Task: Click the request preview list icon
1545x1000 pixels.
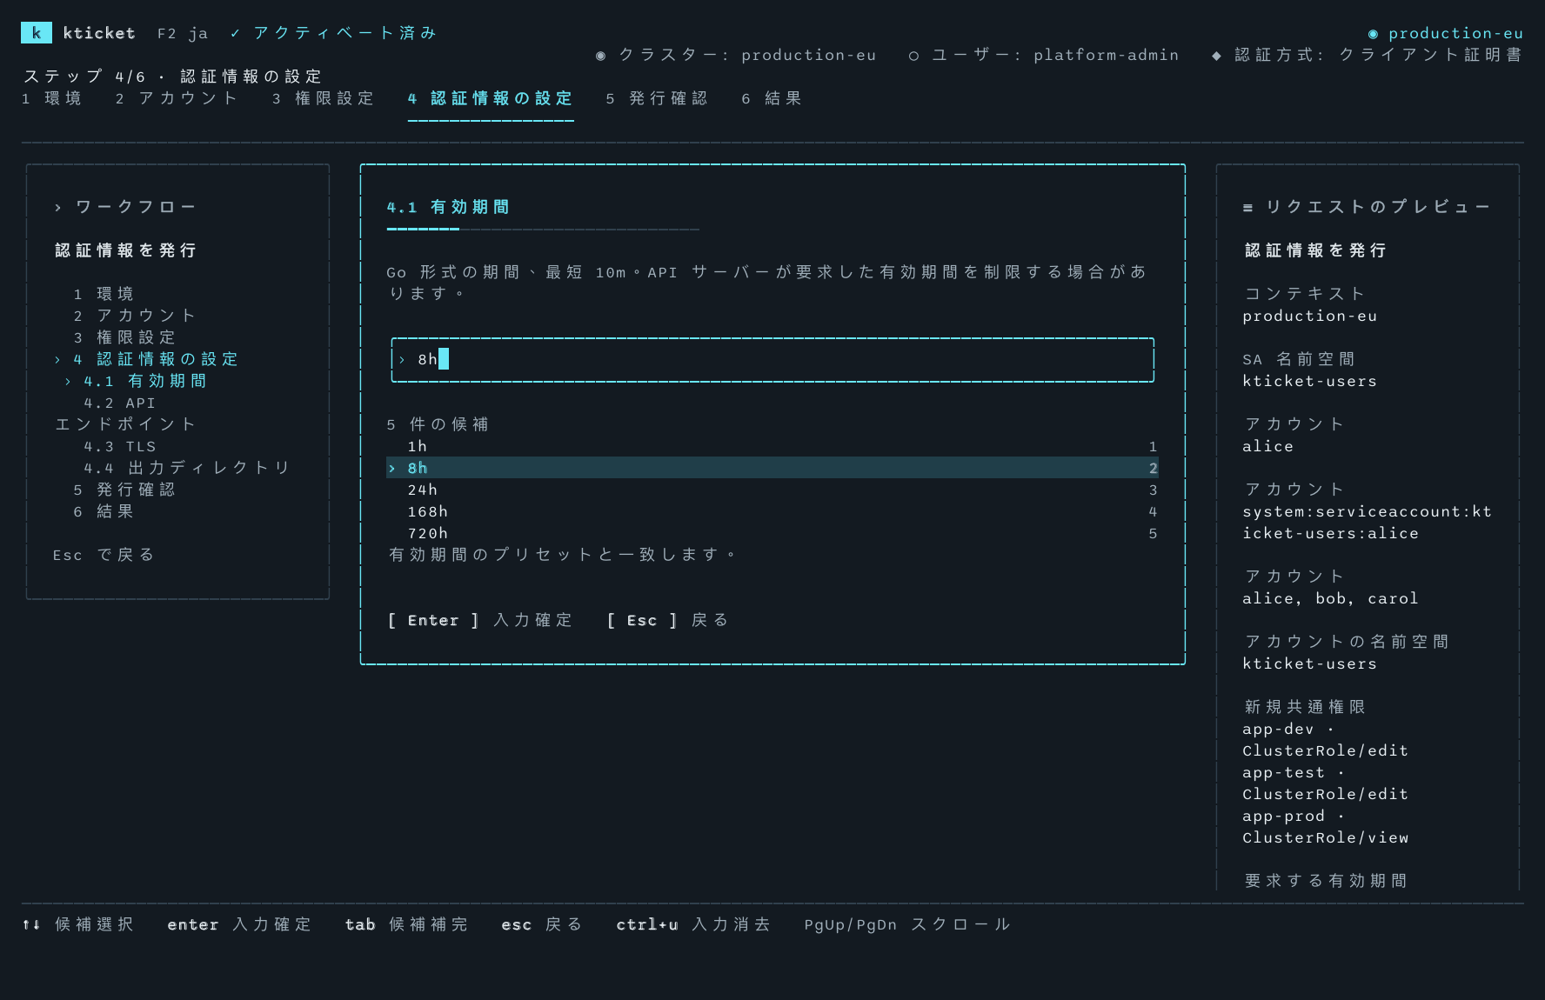Action: [1247, 208]
